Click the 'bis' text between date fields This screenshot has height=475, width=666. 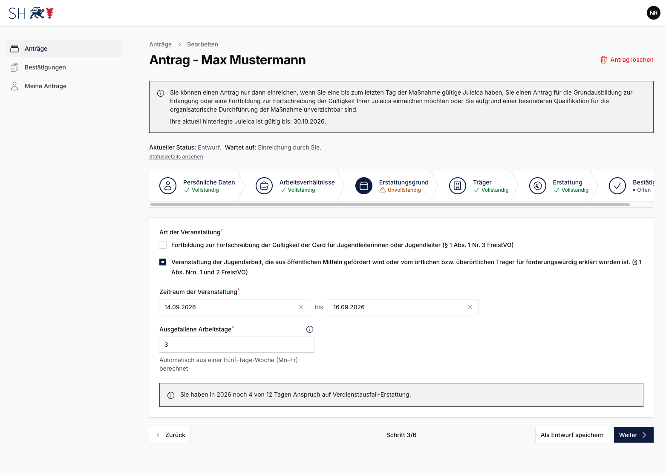click(x=319, y=307)
